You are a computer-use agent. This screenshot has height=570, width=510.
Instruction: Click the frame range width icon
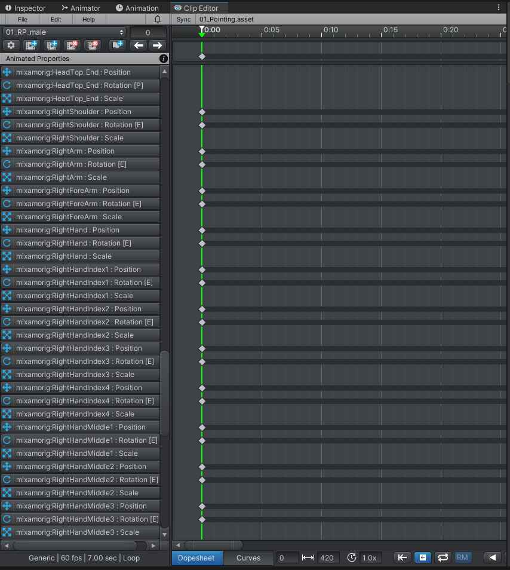[308, 557]
